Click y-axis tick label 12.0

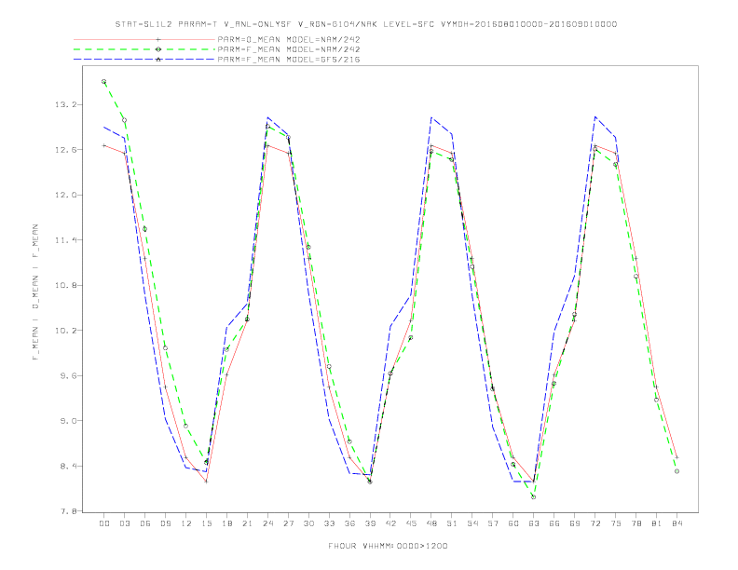click(65, 195)
